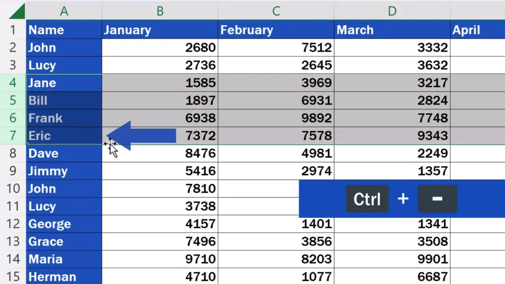The width and height of the screenshot is (505, 284).
Task: Select the cell containing Herman
Action: pyautogui.click(x=64, y=277)
